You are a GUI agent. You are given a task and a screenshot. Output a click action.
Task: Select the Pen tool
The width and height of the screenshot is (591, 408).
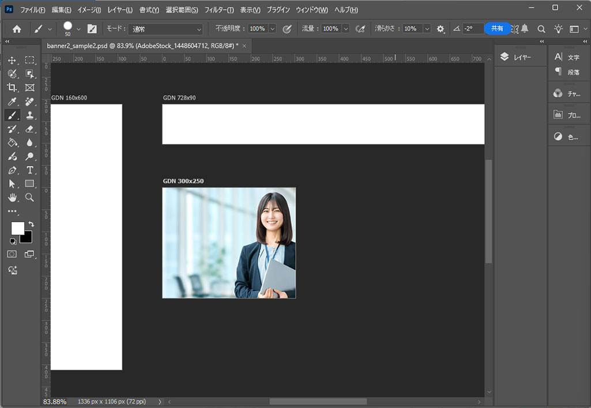[x=12, y=170]
